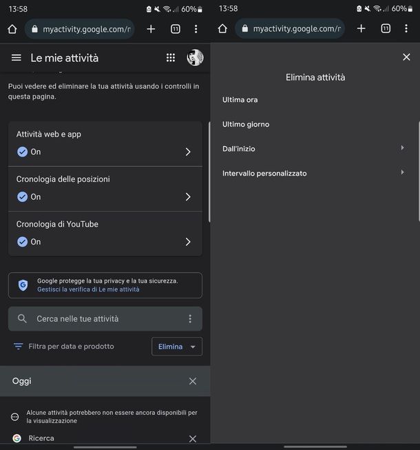Screen dimensions: 420x450
Task: Open Cronologia delle posizioni title
Action: coord(63,179)
